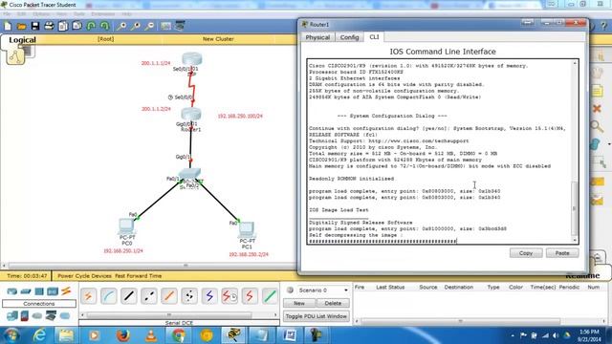Switch to the Physical tab in Router1
Screen dimensions: 612x344
pos(317,37)
